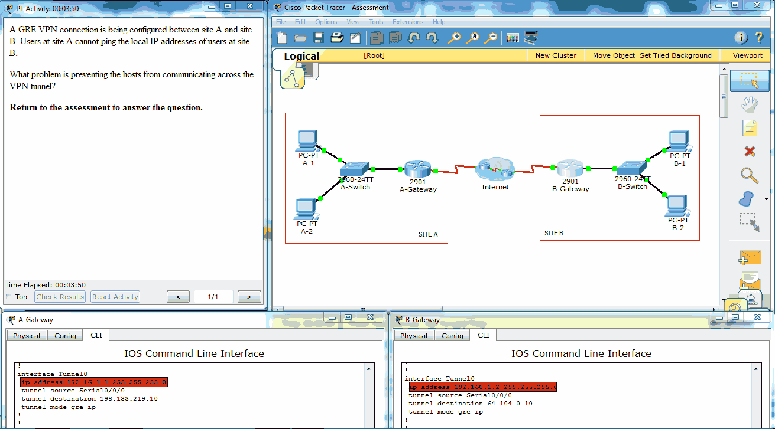
Task: Select the A-Switch device
Action: coord(356,169)
